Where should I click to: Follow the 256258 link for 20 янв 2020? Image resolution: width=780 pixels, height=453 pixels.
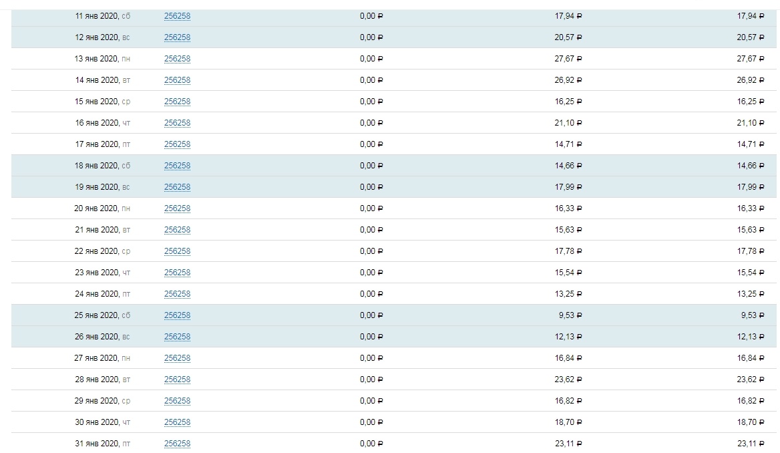(x=177, y=208)
